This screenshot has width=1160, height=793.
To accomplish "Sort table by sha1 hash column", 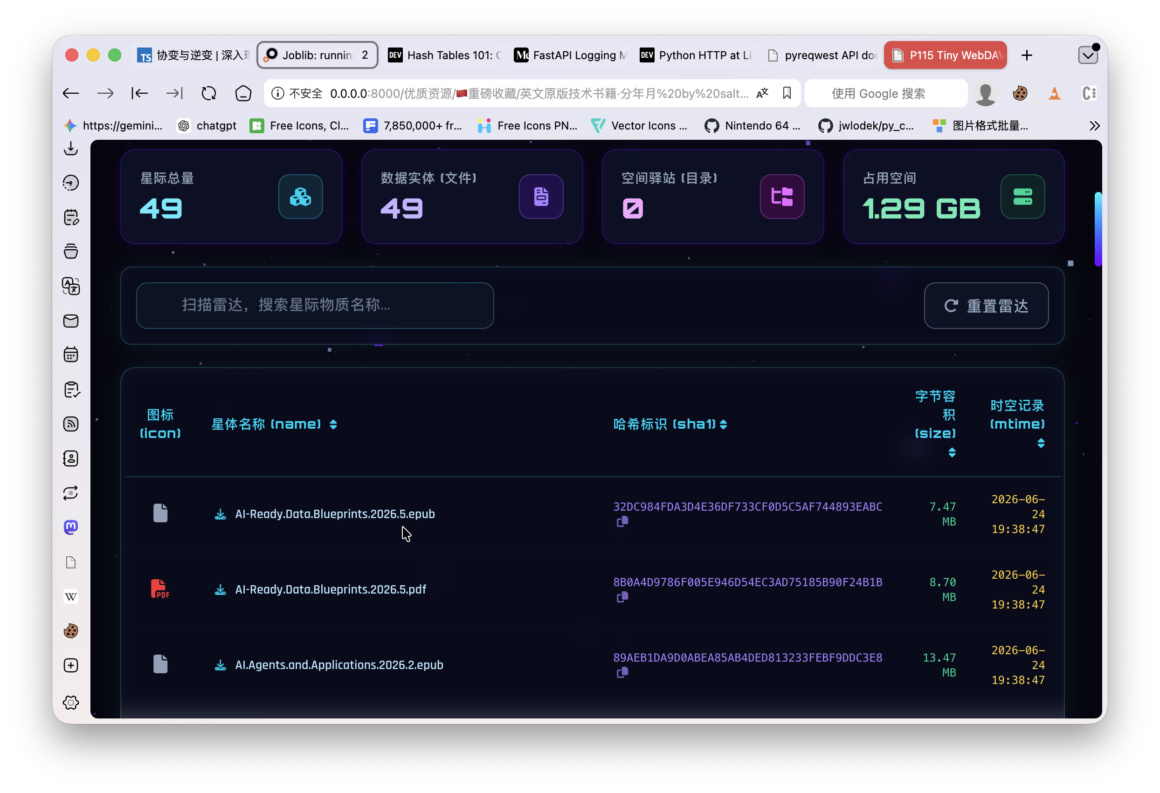I will click(723, 424).
